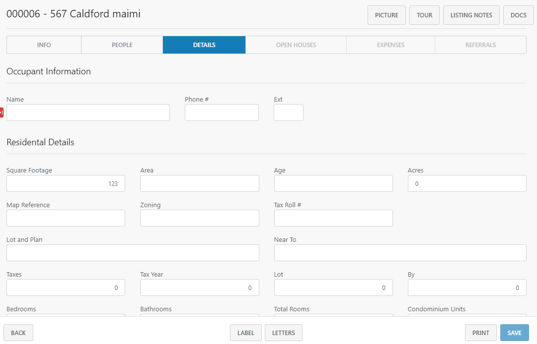View the LISTING NOTES
This screenshot has width=537, height=344.
tap(471, 15)
